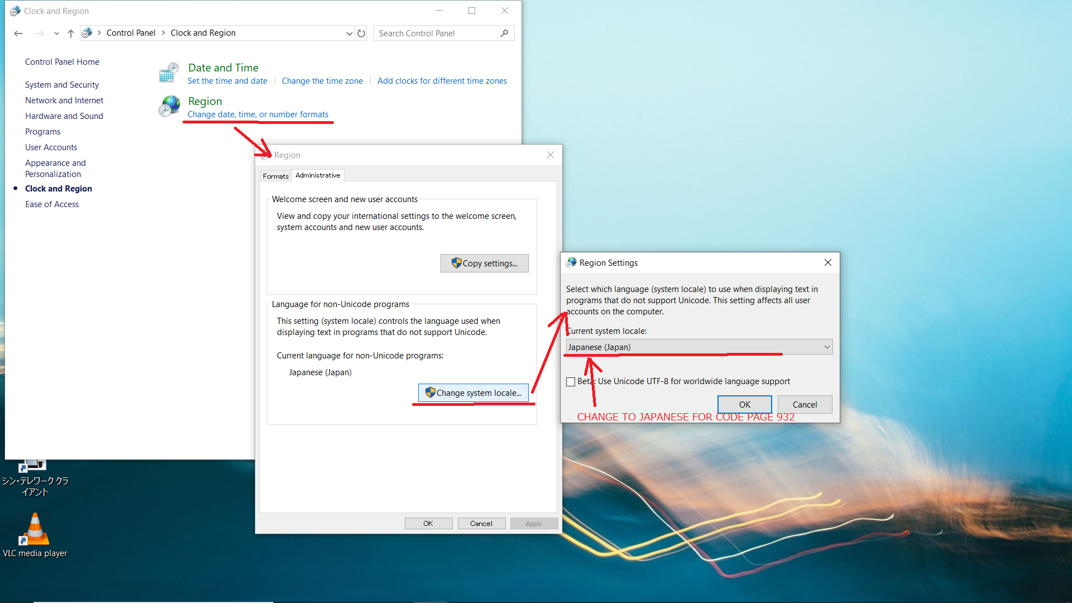
Task: Refresh the current Control Panel view
Action: [361, 33]
